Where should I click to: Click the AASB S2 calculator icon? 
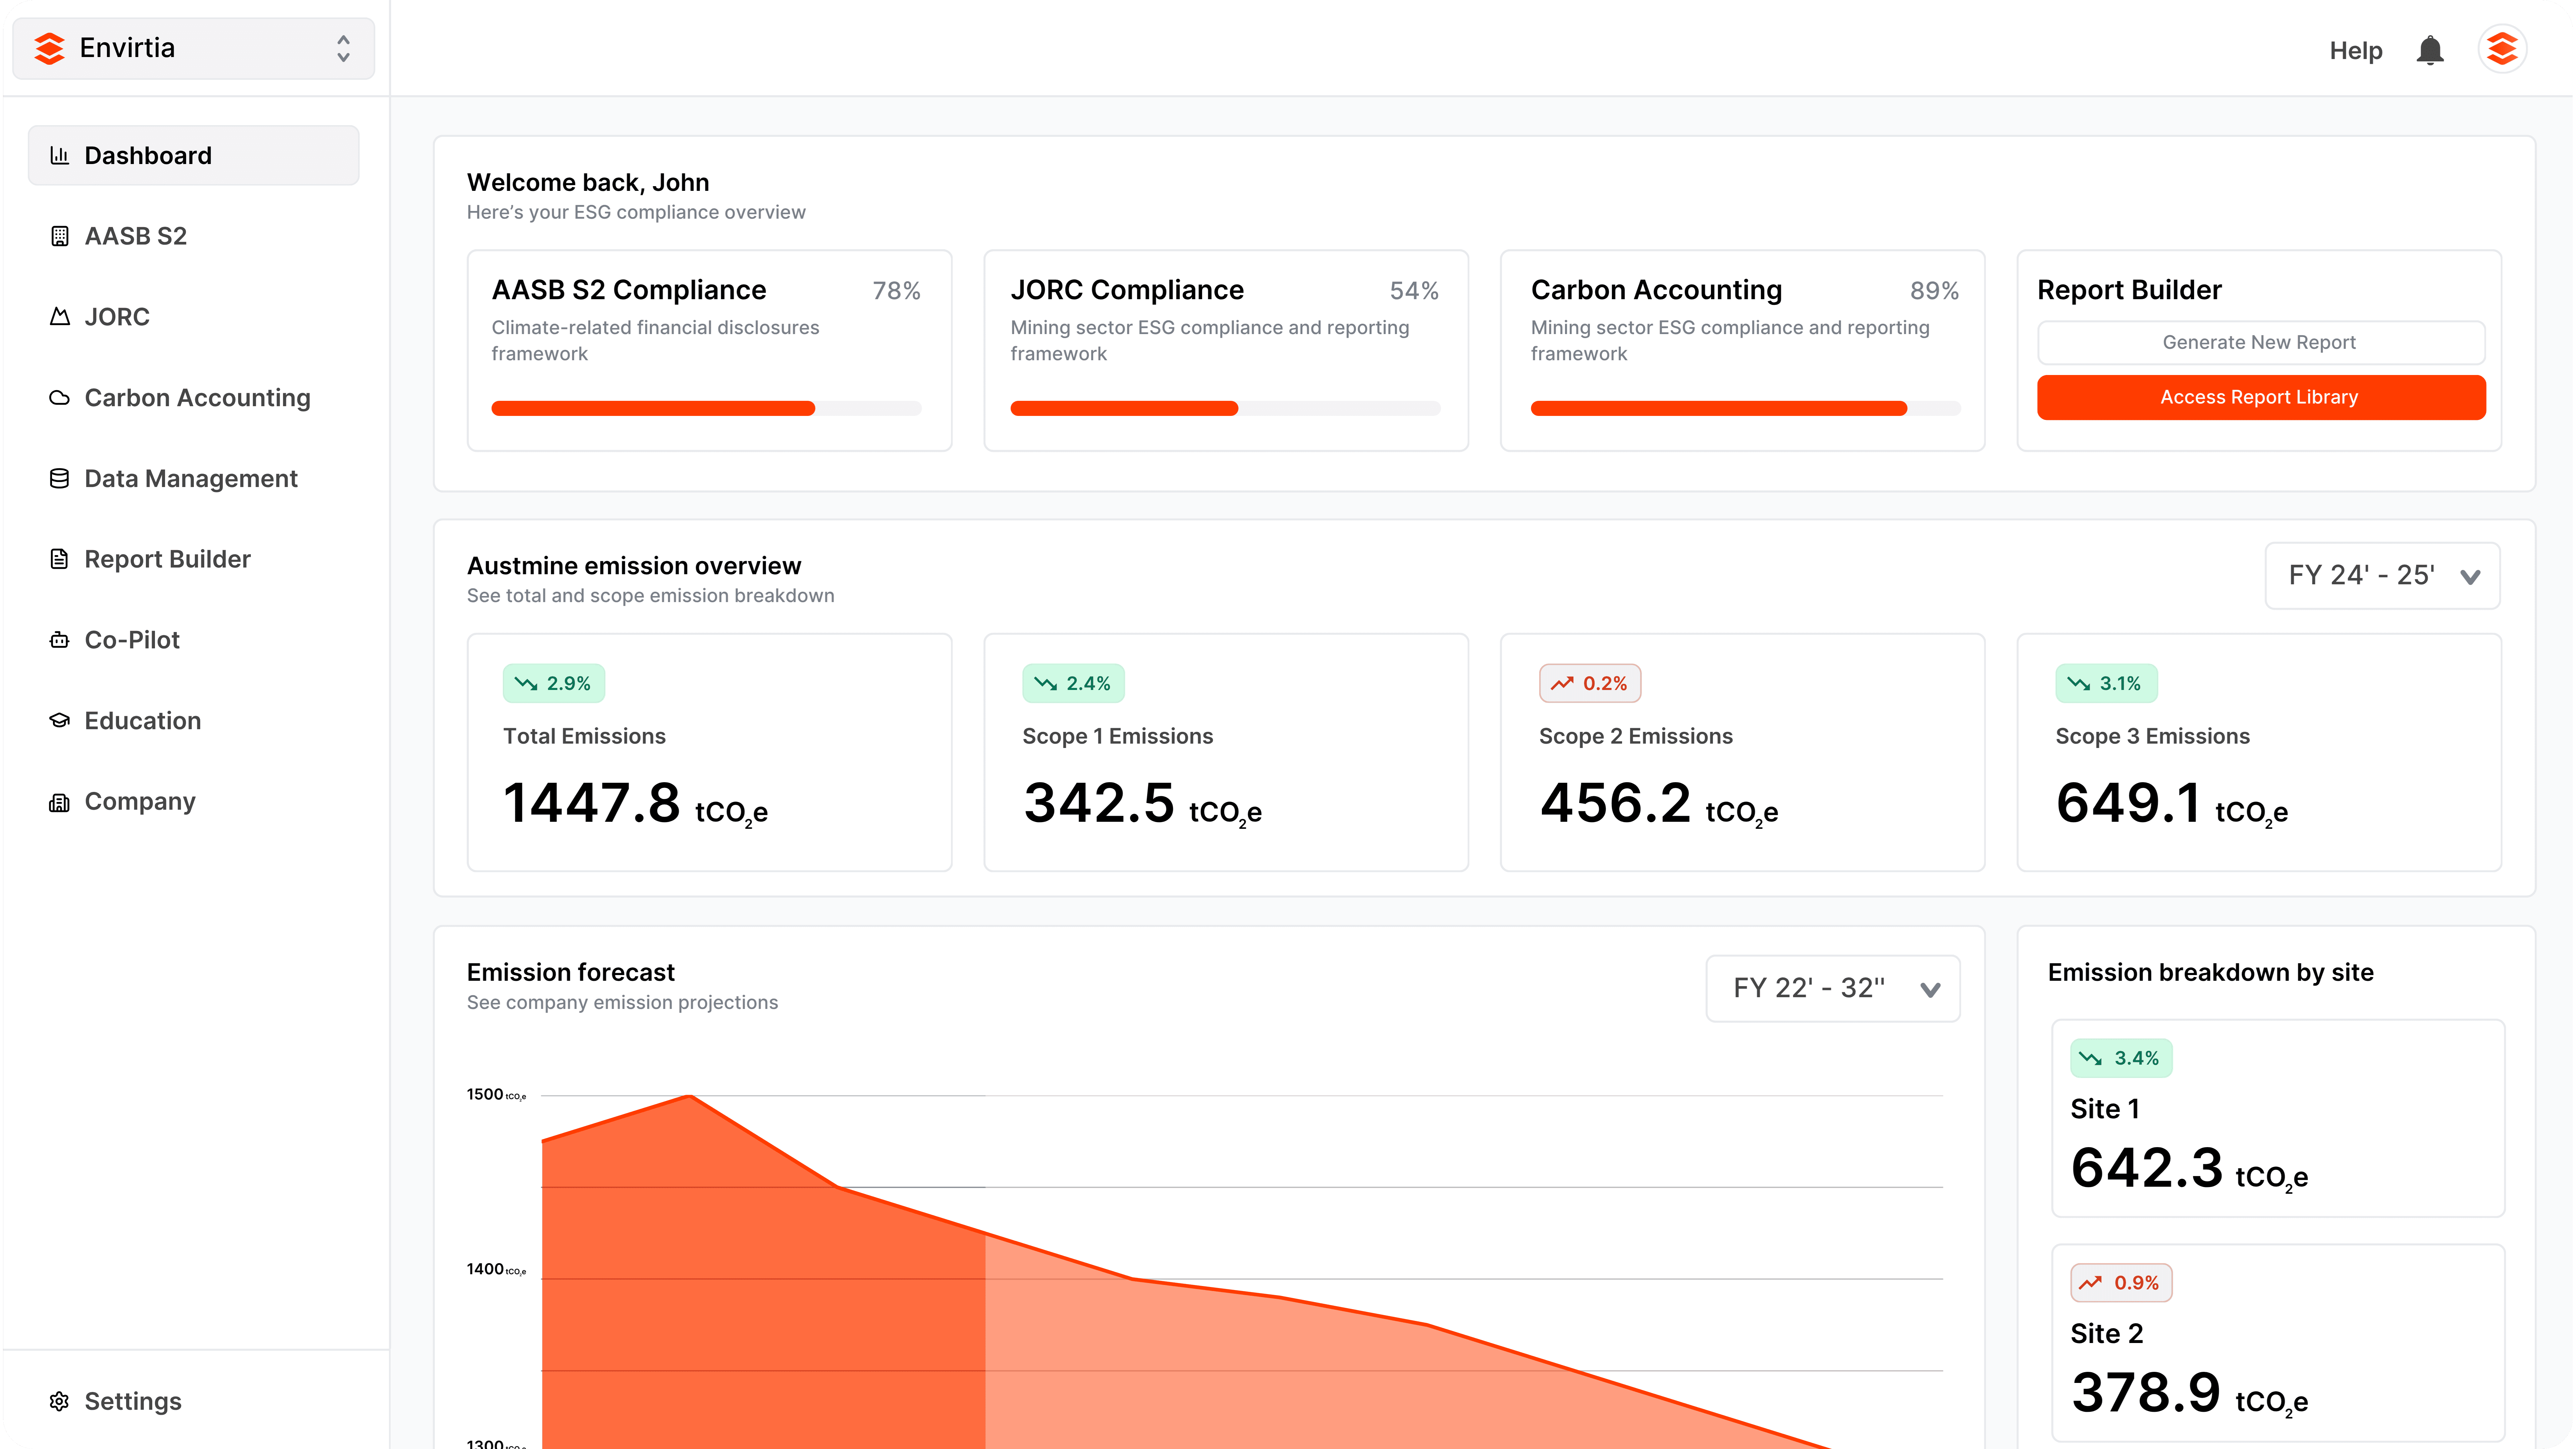(x=60, y=236)
